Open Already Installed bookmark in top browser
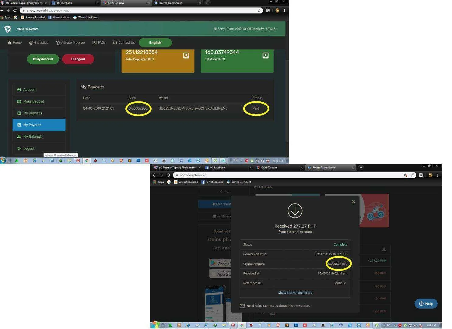Viewport: 452px width, 329px height. tap(33, 17)
